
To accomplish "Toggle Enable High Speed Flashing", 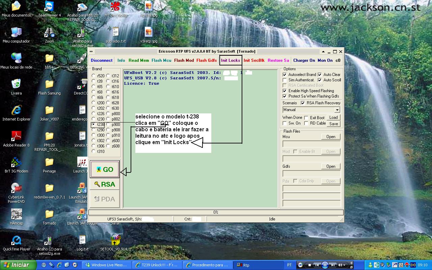I will 285,91.
